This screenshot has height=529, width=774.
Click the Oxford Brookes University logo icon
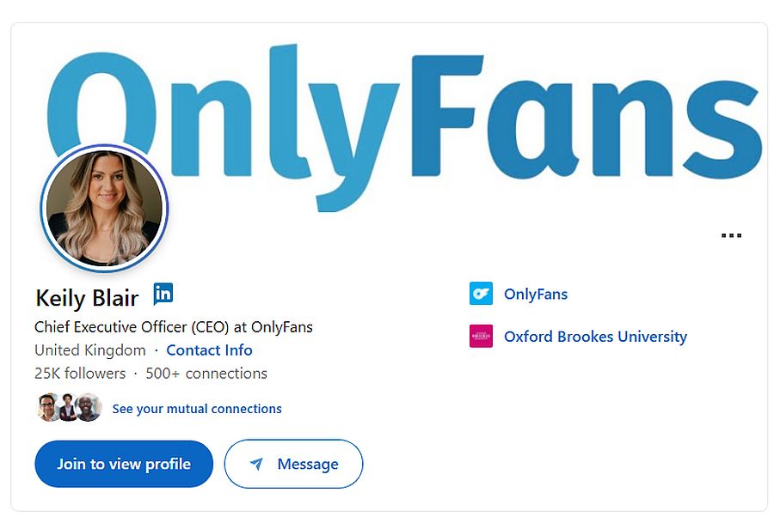point(482,336)
